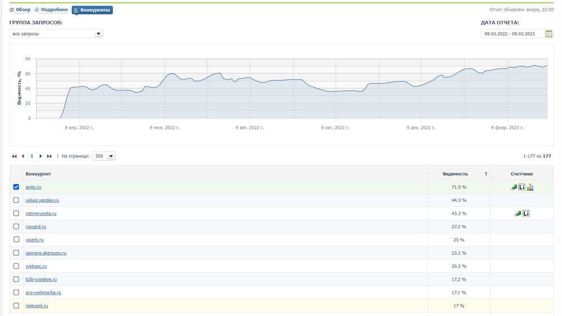This screenshot has height=316, width=562.
Task: Click the next page arrow
Action: point(40,156)
